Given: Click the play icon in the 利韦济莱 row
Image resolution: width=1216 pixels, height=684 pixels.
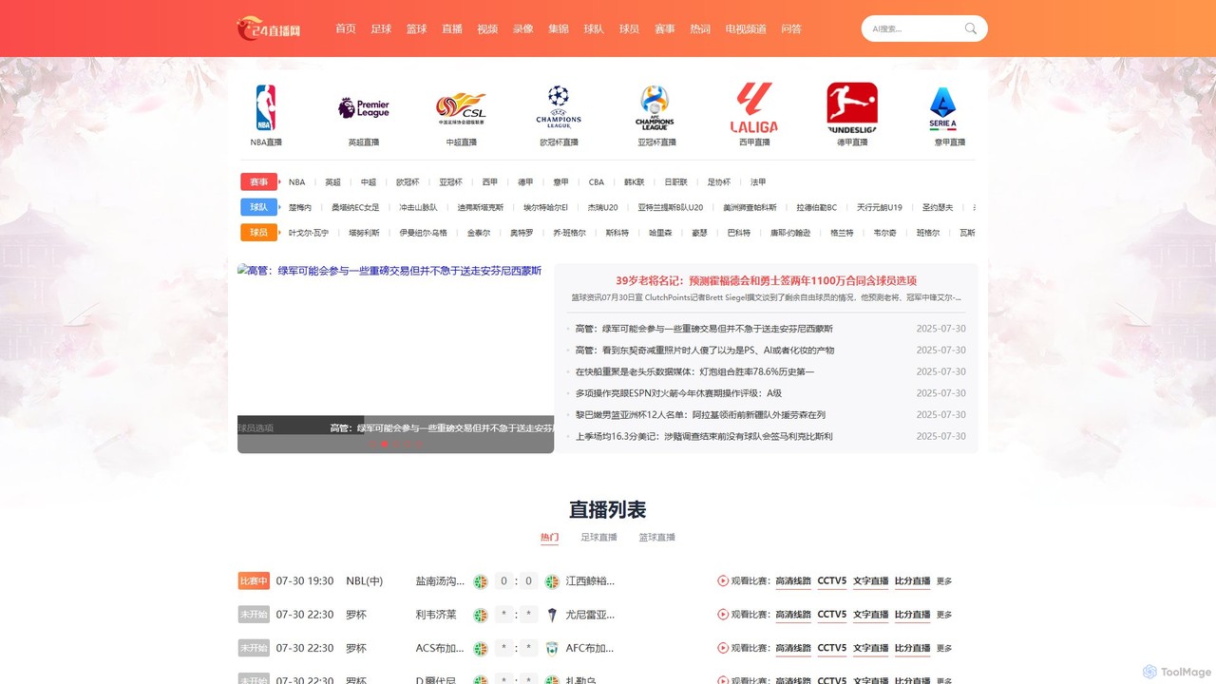Looking at the screenshot, I should pos(723,615).
